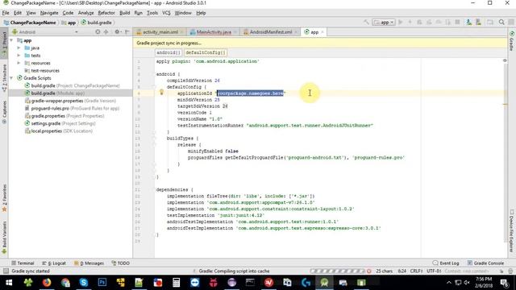Select the test-resources folder
The width and height of the screenshot is (516, 290).
pyautogui.click(x=42, y=71)
